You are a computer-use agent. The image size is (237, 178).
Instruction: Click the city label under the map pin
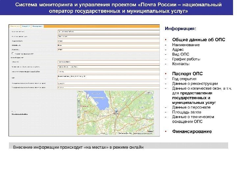click(x=116, y=113)
